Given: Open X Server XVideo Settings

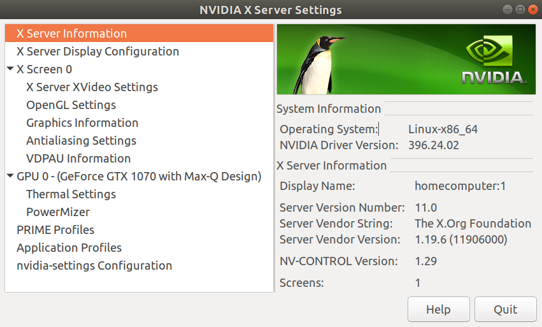Looking at the screenshot, I should 92,87.
